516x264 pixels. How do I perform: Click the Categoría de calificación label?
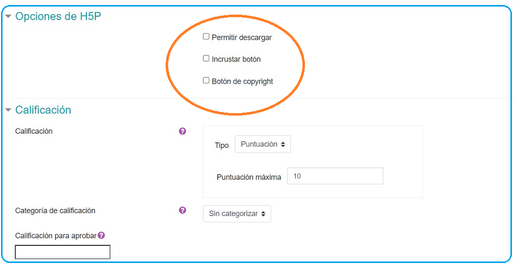coord(56,210)
